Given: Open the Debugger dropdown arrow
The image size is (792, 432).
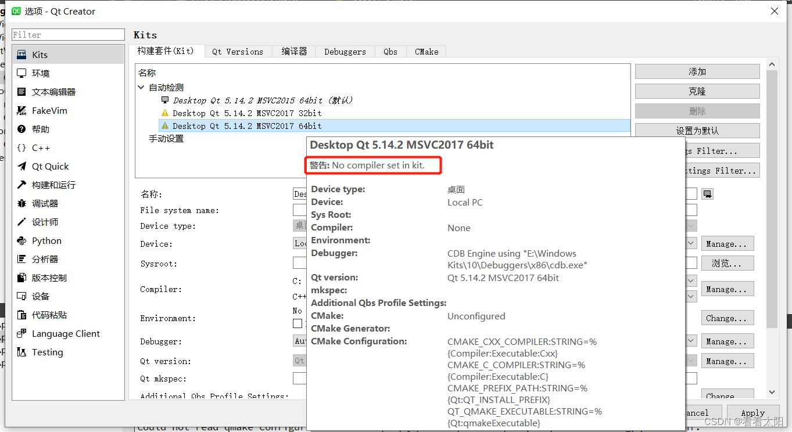Looking at the screenshot, I should (690, 341).
